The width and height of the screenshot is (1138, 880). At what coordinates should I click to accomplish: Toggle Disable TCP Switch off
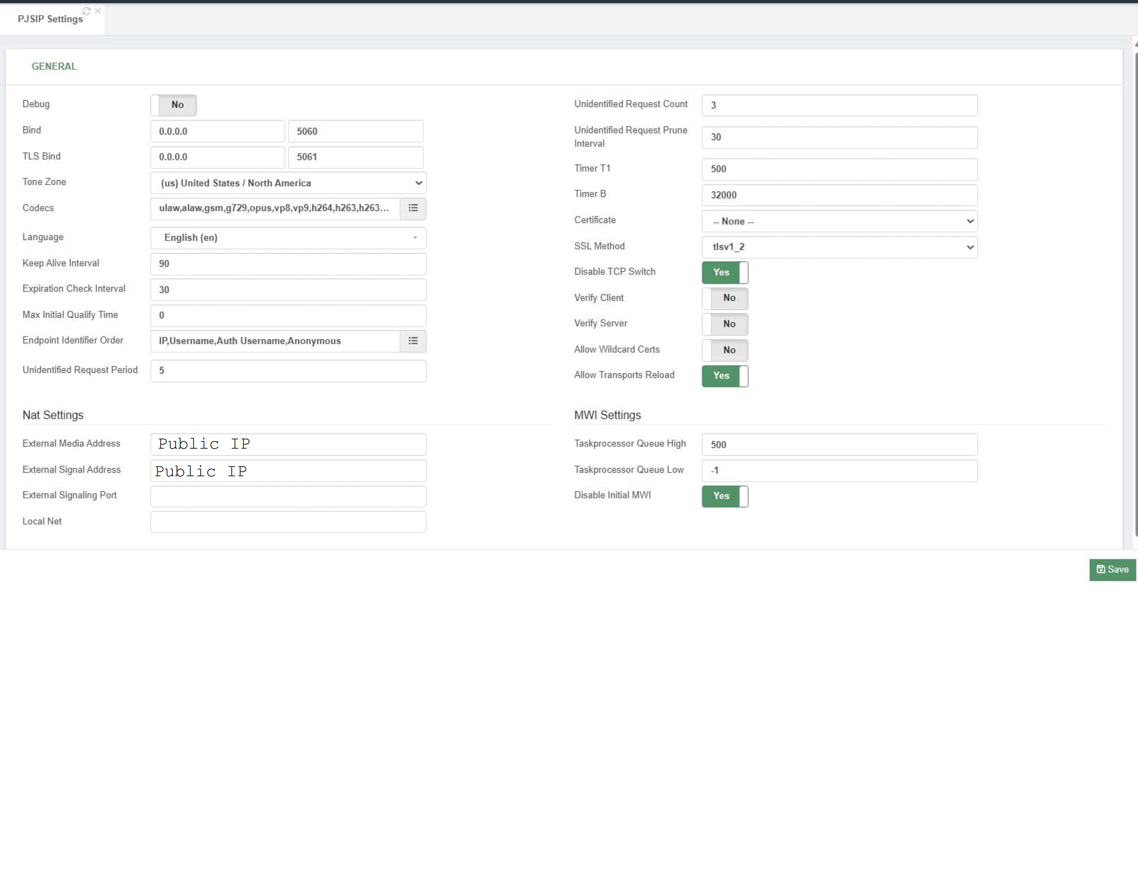[x=725, y=273]
